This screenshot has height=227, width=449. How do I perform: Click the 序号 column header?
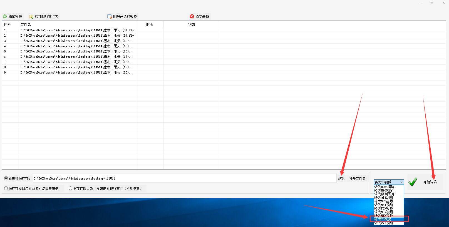[x=11, y=24]
